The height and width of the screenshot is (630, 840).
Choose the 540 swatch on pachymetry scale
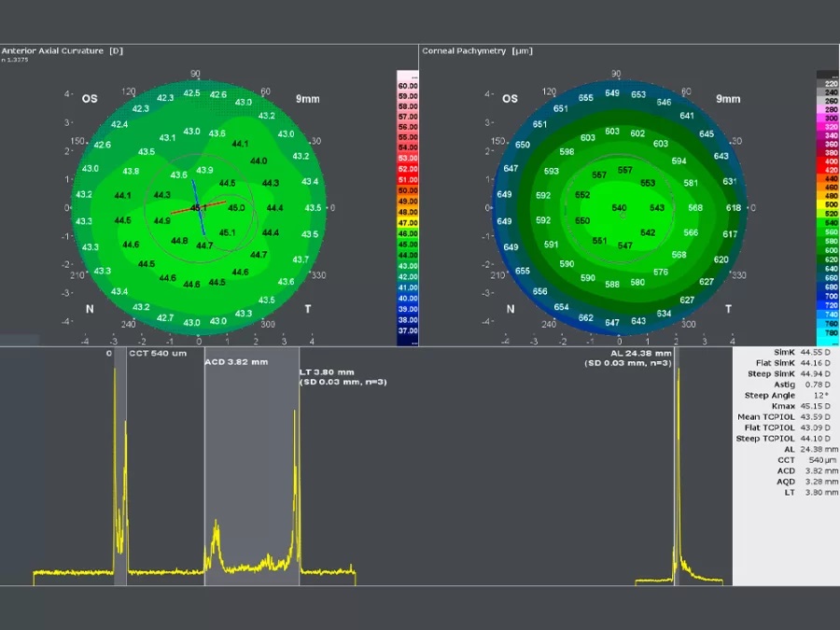[827, 223]
